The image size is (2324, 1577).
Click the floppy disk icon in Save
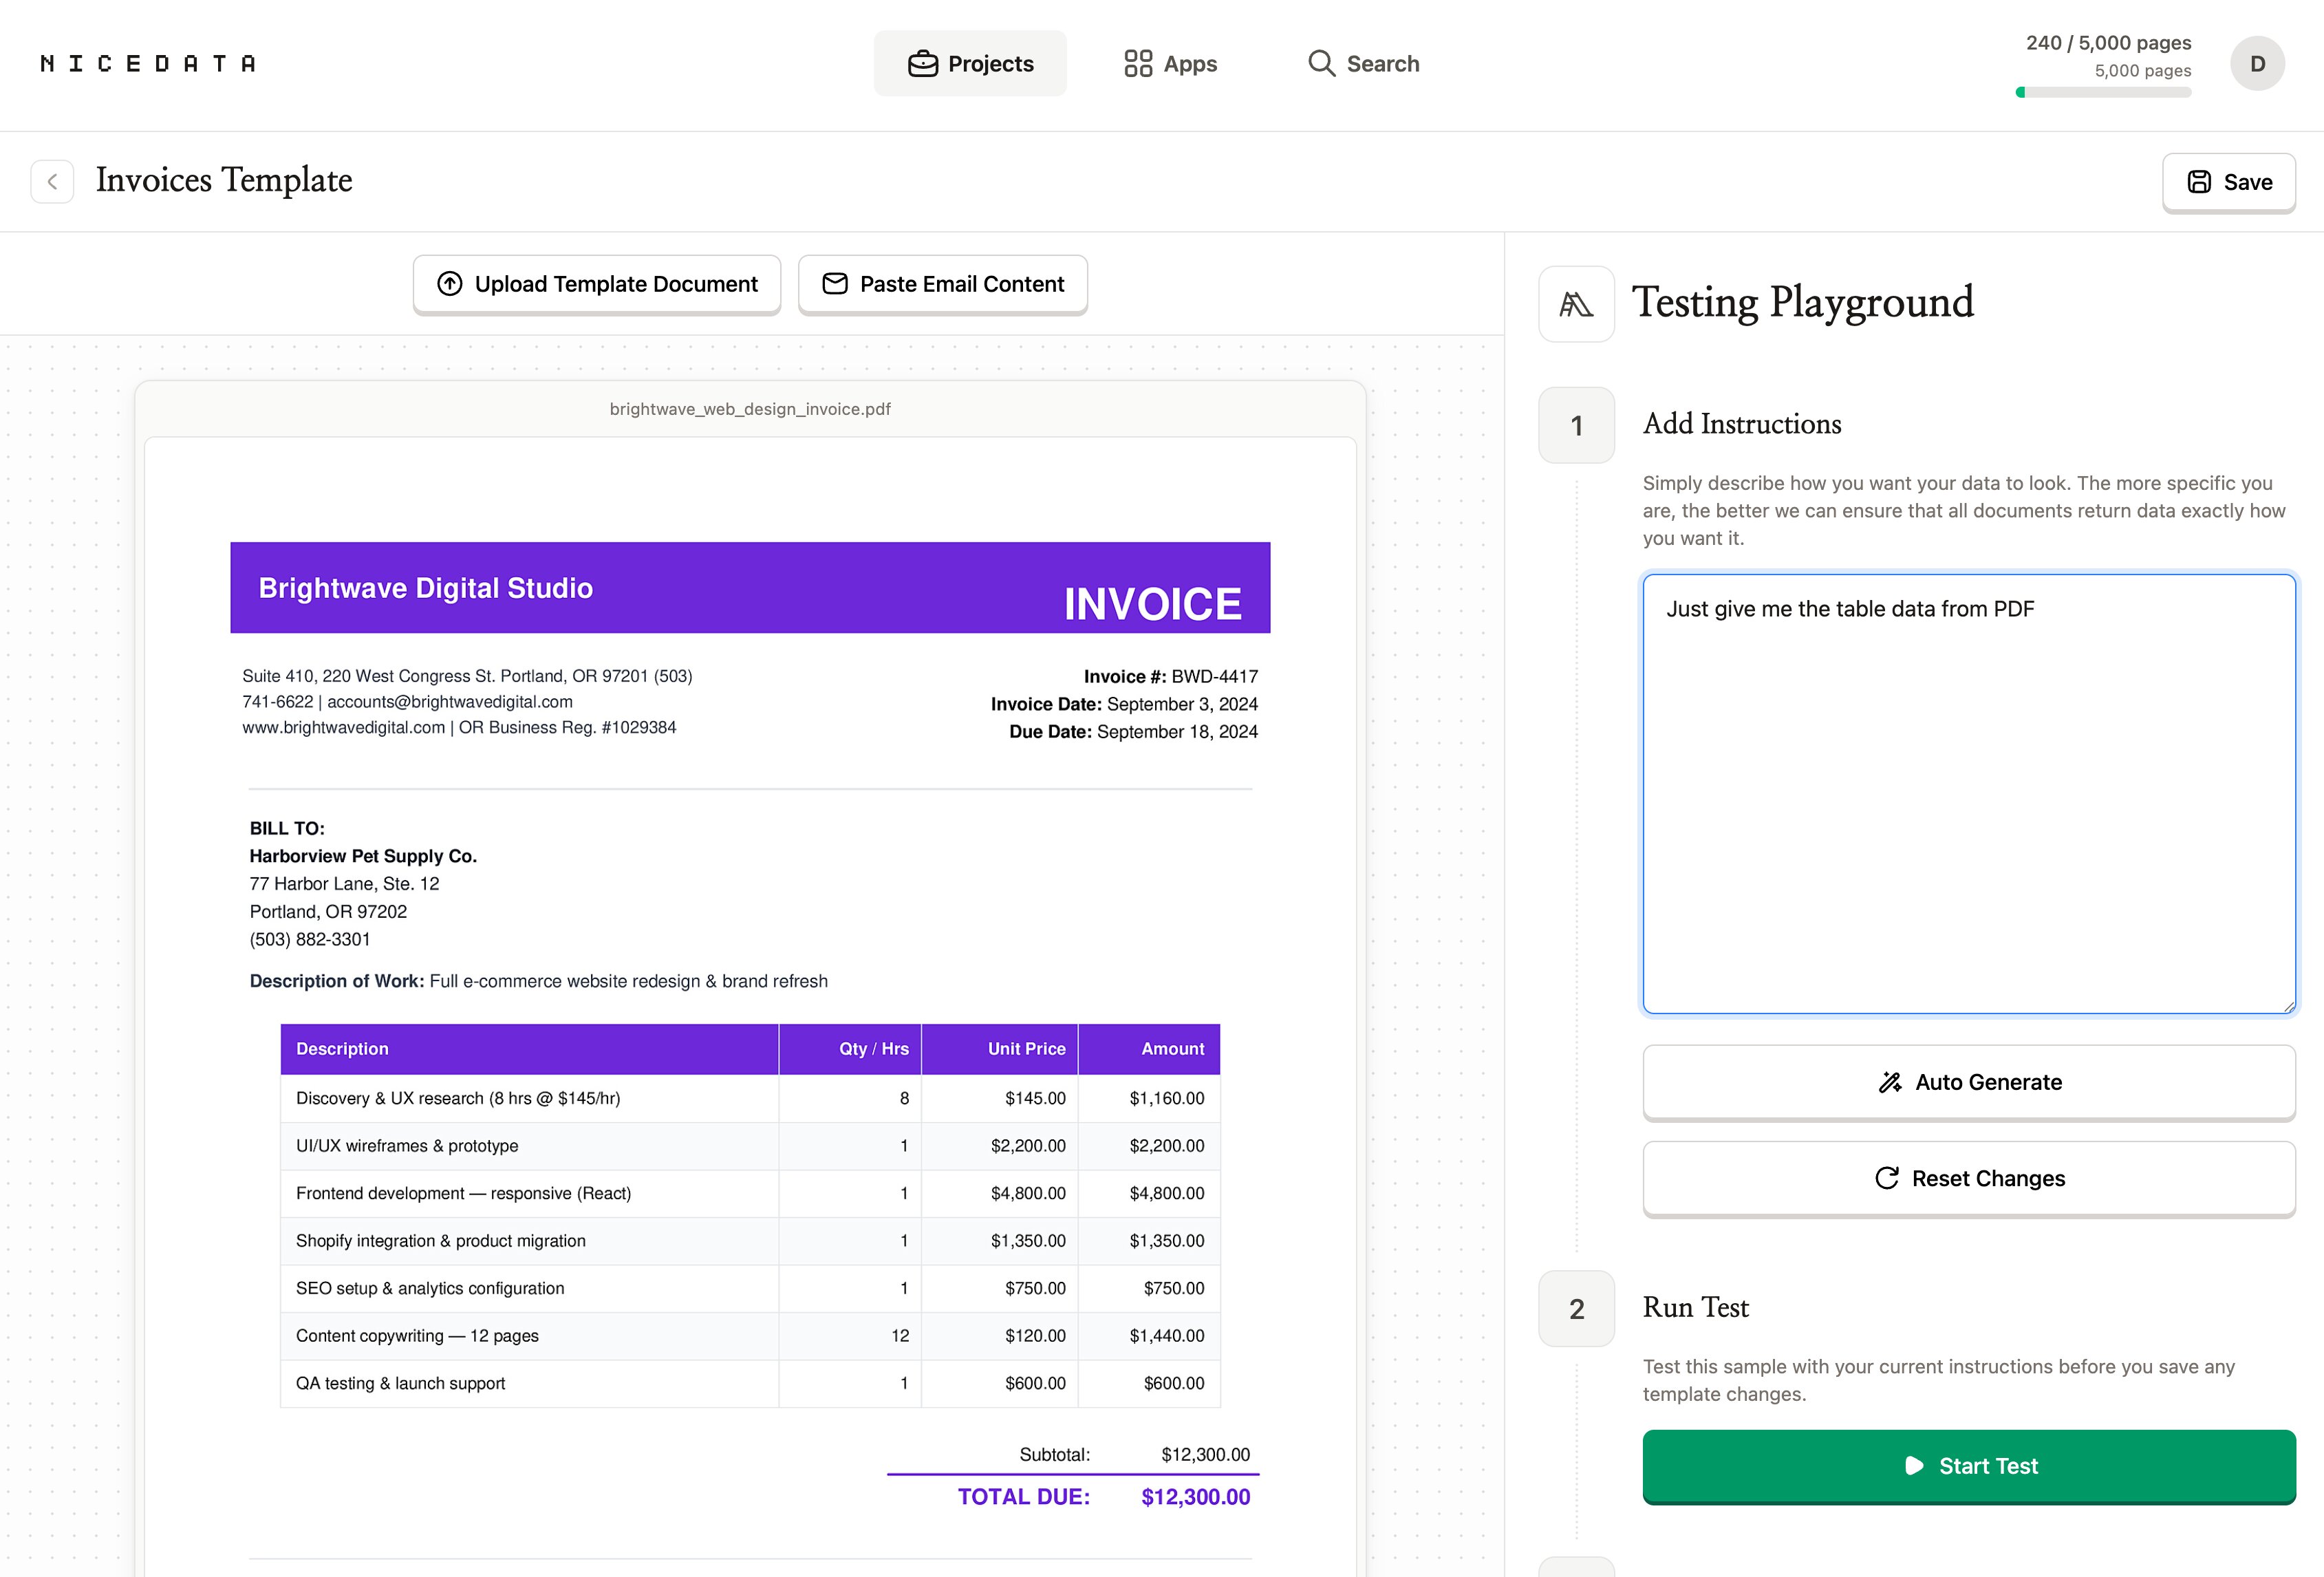pos(2198,182)
